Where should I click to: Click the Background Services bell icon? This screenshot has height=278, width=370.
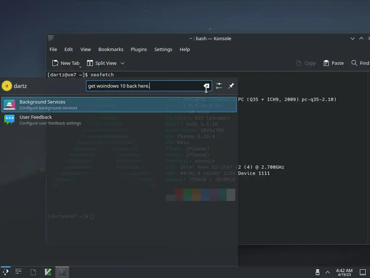coord(9,105)
